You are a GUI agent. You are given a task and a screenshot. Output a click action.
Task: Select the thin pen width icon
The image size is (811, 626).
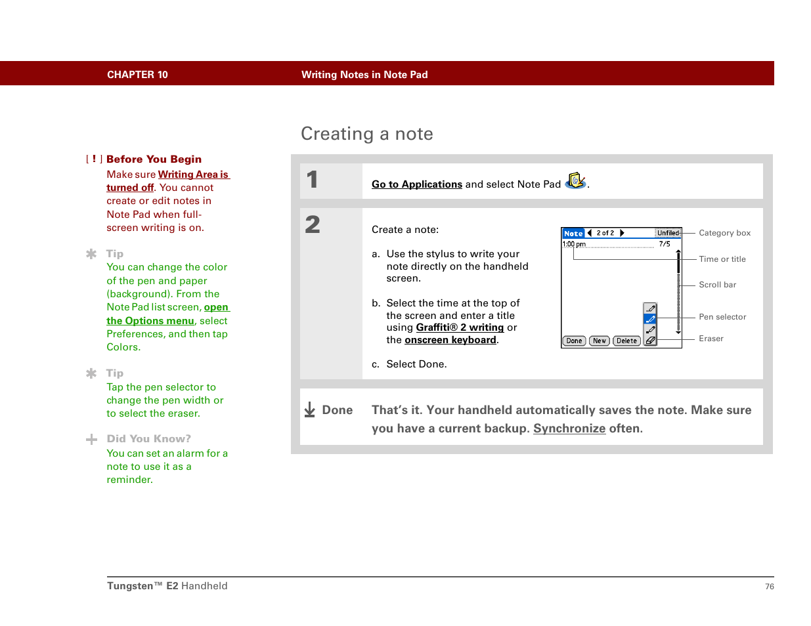pyautogui.click(x=650, y=308)
